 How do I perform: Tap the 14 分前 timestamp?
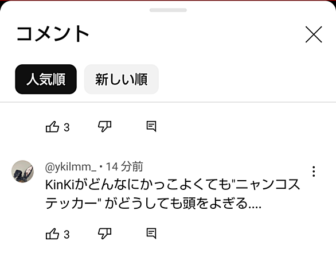tap(124, 166)
